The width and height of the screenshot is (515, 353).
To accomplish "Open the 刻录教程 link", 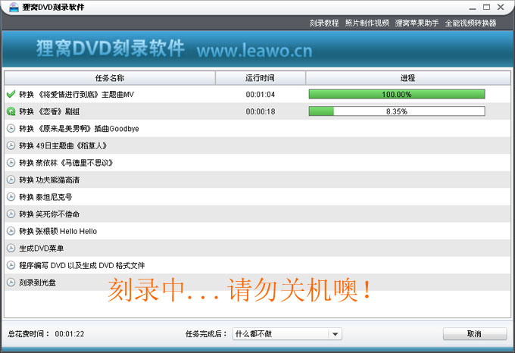I will (x=324, y=23).
